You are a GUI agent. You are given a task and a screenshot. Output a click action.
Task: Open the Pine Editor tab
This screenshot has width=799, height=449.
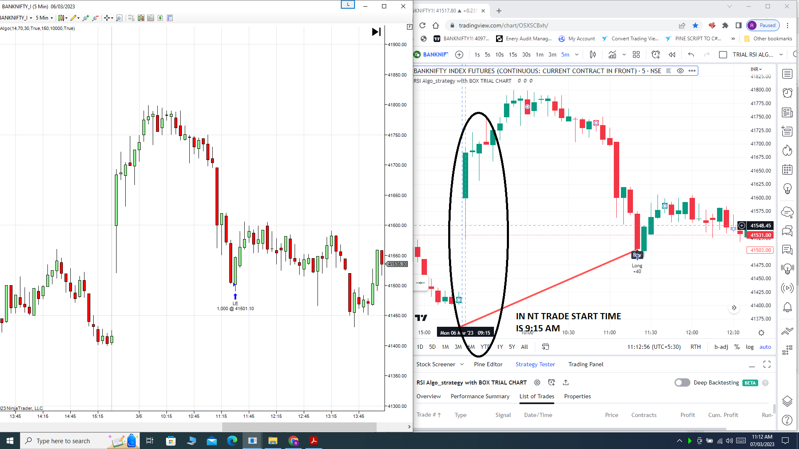[488, 364]
